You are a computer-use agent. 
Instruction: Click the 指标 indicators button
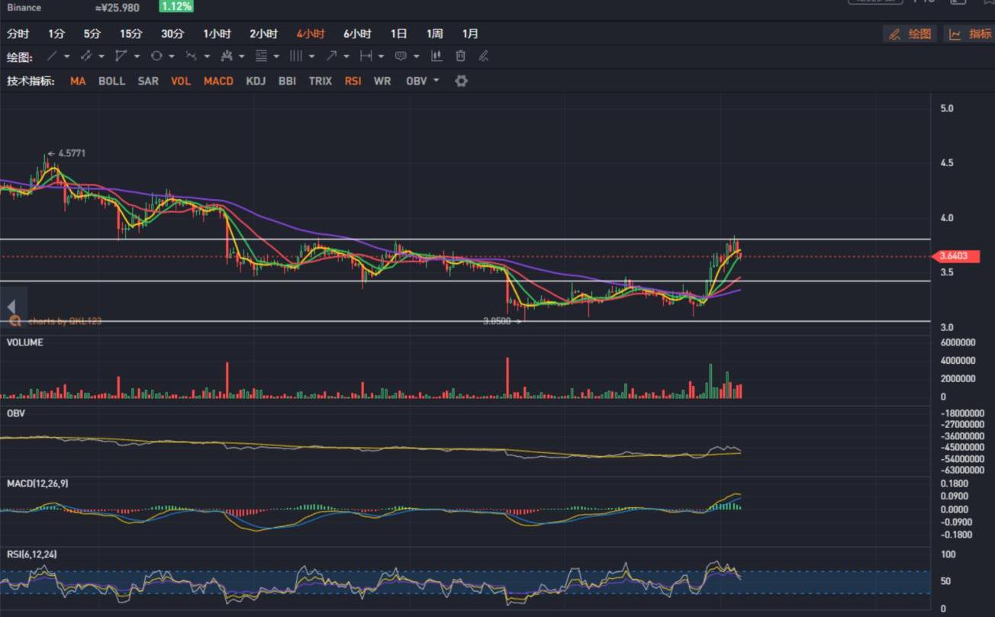[971, 34]
